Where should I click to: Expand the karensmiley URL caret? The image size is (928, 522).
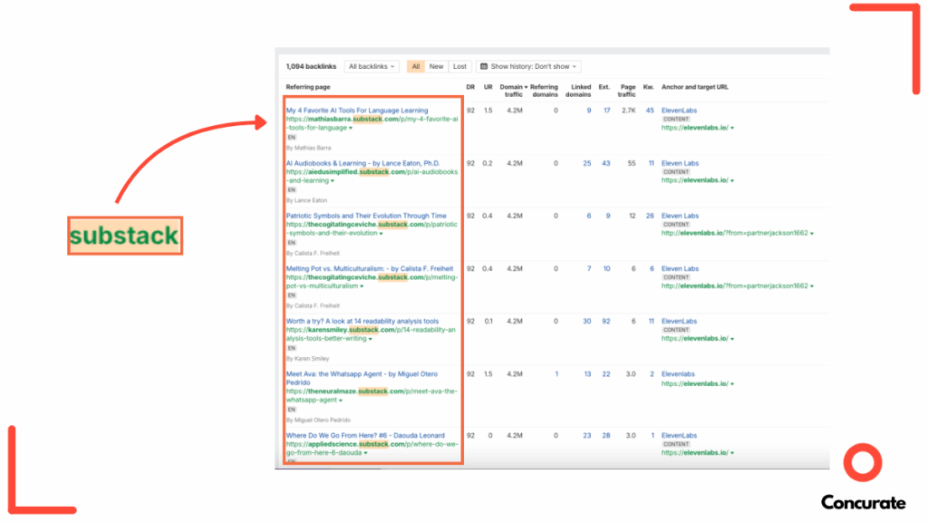click(371, 339)
